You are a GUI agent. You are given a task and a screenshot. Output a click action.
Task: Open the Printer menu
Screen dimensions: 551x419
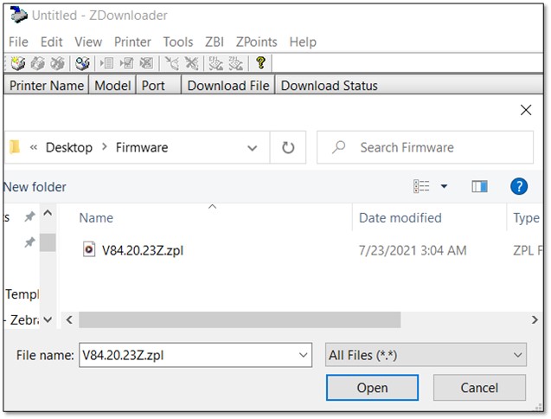[132, 42]
